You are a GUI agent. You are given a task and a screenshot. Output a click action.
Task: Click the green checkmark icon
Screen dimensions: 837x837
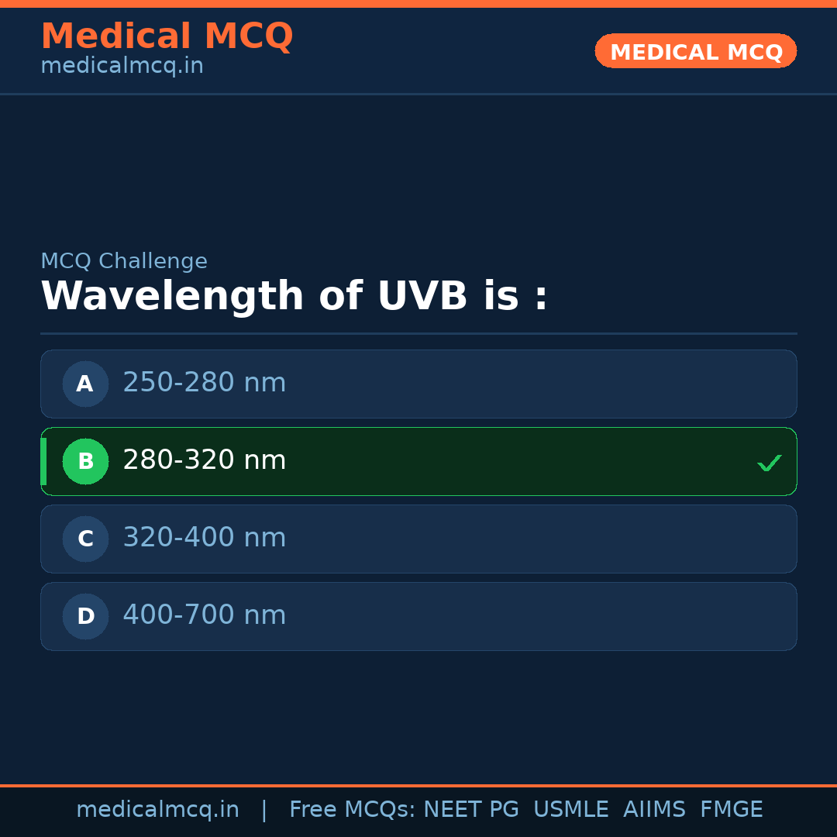coord(769,463)
